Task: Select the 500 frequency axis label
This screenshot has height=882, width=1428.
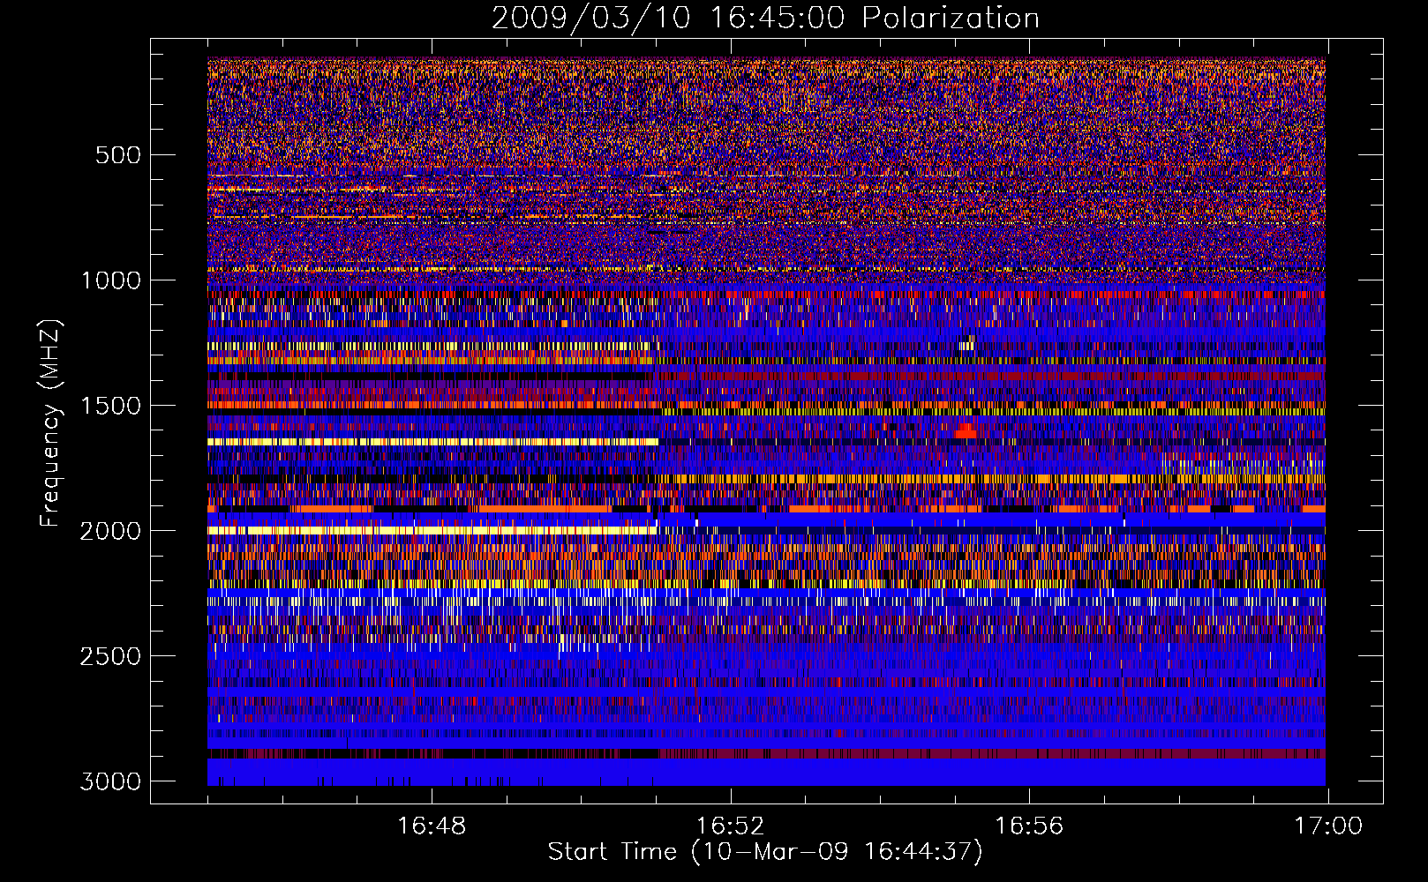Action: pyautogui.click(x=117, y=155)
